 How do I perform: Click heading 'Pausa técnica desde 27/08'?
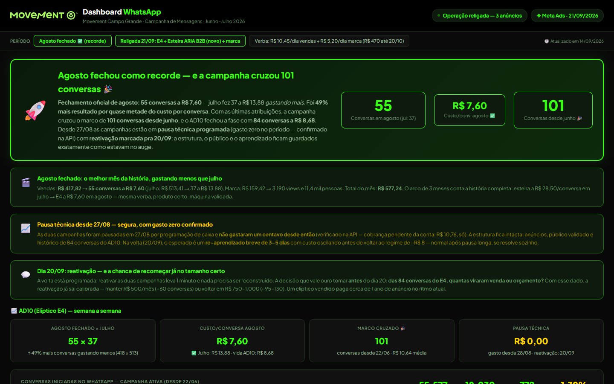pos(125,225)
